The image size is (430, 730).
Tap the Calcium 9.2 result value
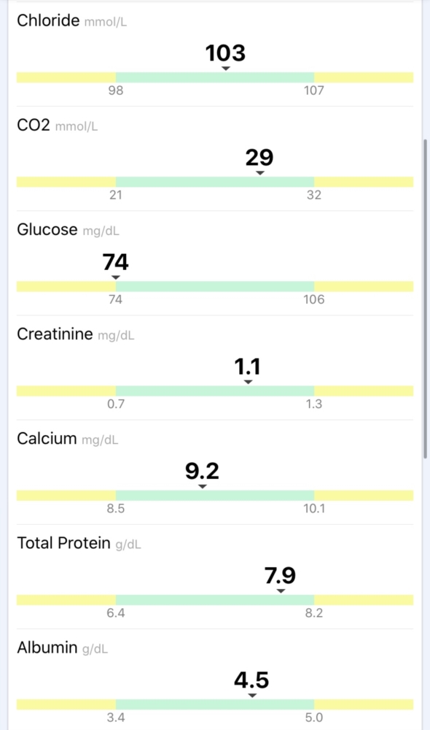pyautogui.click(x=202, y=471)
